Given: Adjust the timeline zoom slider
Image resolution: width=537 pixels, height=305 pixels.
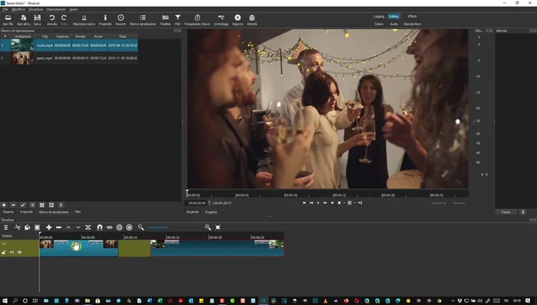Looking at the screenshot, I should point(174,227).
